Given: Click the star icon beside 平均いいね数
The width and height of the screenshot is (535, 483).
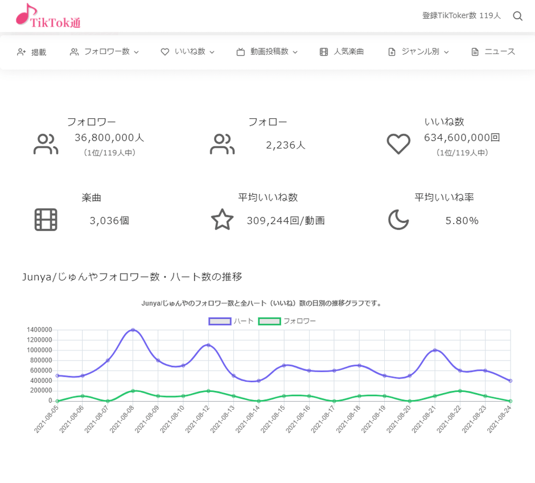Looking at the screenshot, I should 222,220.
